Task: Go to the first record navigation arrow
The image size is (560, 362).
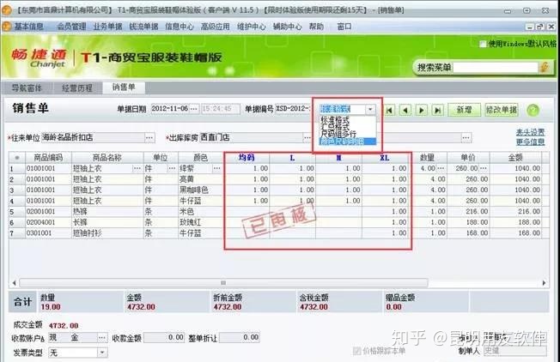Action: 391,110
